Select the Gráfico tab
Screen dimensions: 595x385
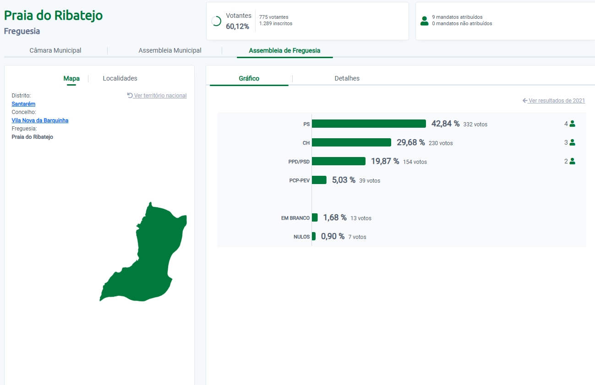[249, 78]
